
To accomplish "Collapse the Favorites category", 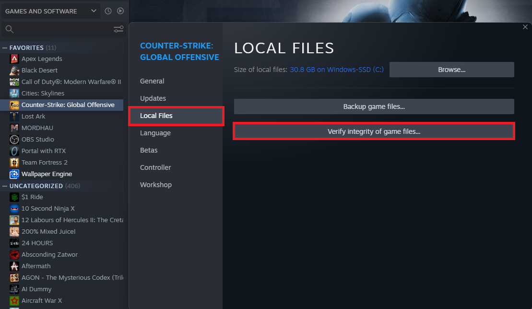I will tap(5, 48).
